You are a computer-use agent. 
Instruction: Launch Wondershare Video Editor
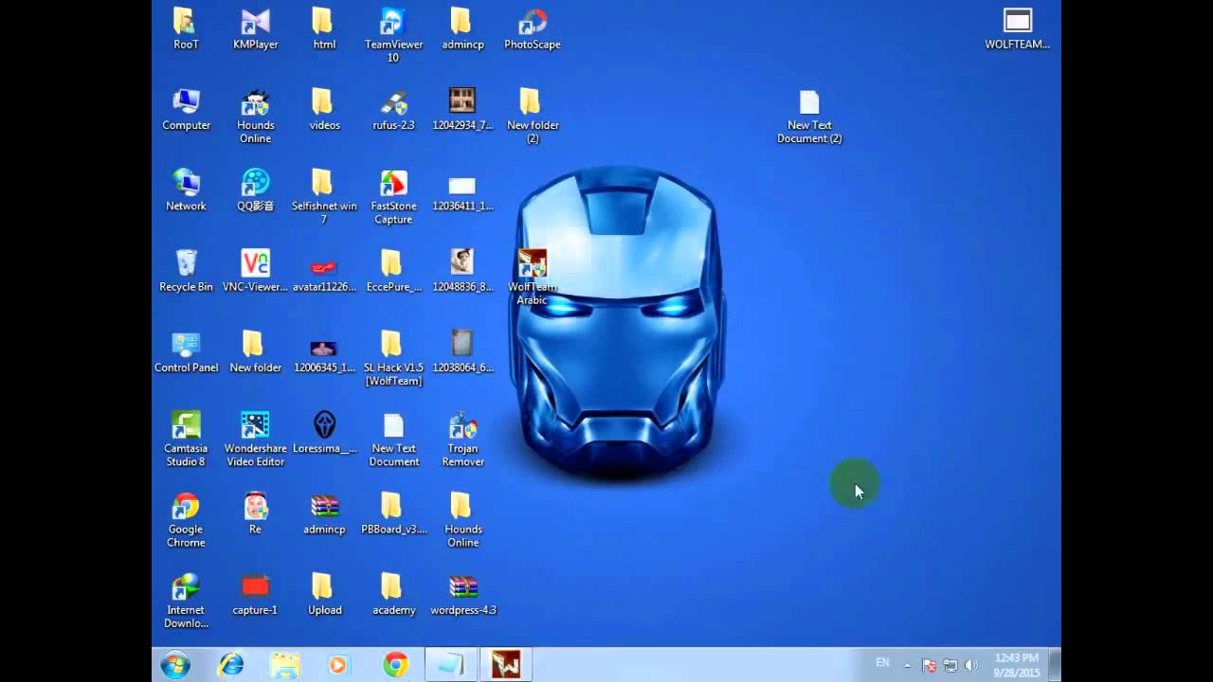(x=255, y=439)
